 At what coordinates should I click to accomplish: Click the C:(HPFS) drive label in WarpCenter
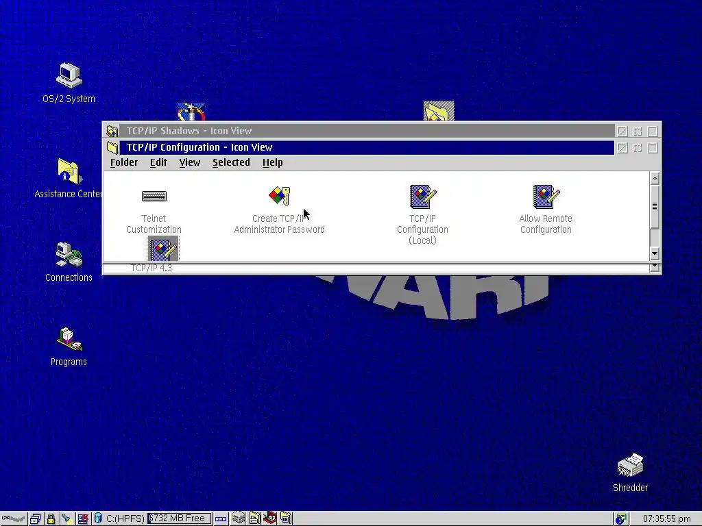125,519
